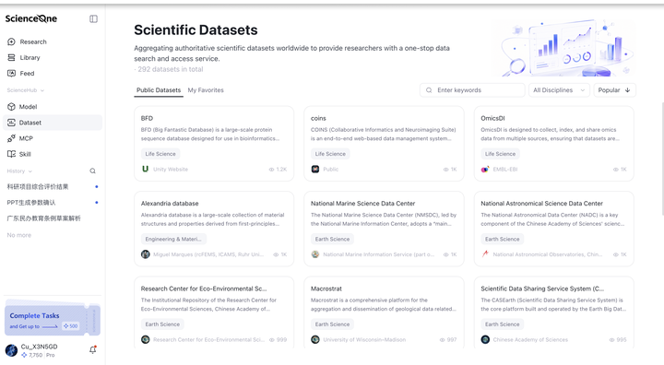Click Earth Science tag on National Marine card

click(332, 239)
